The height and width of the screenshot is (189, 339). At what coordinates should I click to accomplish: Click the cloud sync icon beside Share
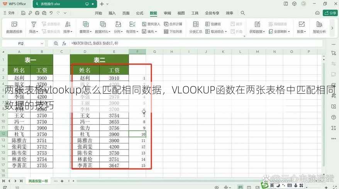[x=317, y=13]
